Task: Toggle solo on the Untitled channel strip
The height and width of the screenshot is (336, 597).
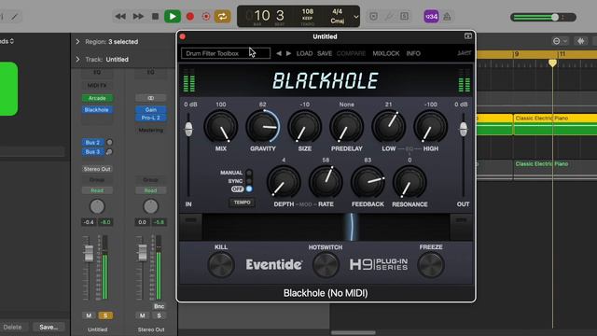Action: [105, 315]
